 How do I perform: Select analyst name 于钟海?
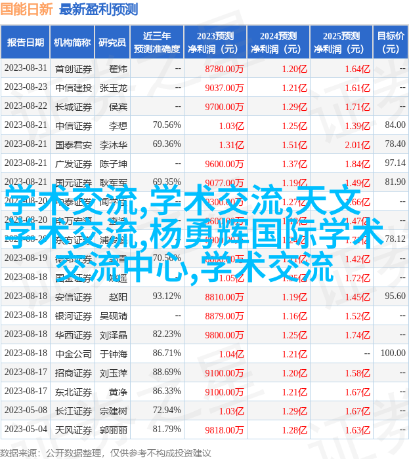[114, 355]
